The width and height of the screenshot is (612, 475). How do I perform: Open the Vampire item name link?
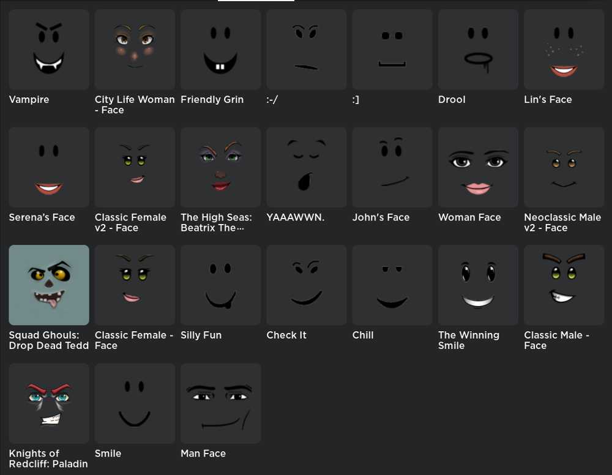[29, 100]
